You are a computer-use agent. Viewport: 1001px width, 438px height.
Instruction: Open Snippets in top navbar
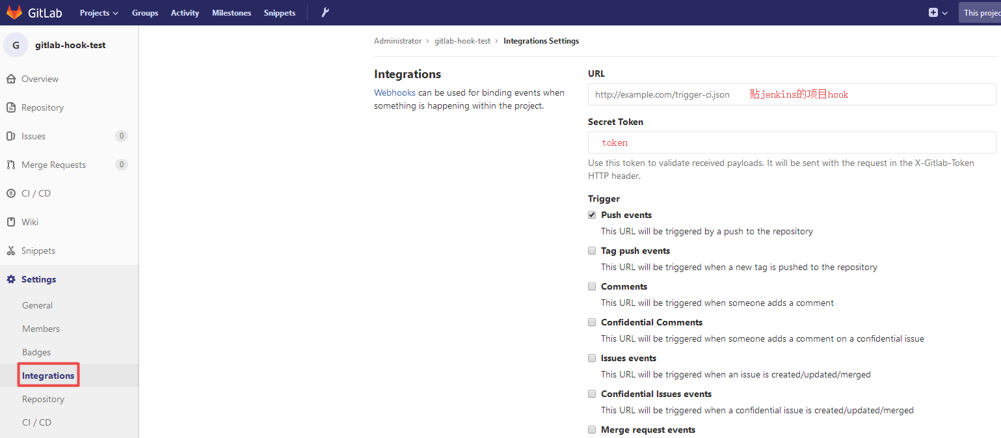click(280, 13)
